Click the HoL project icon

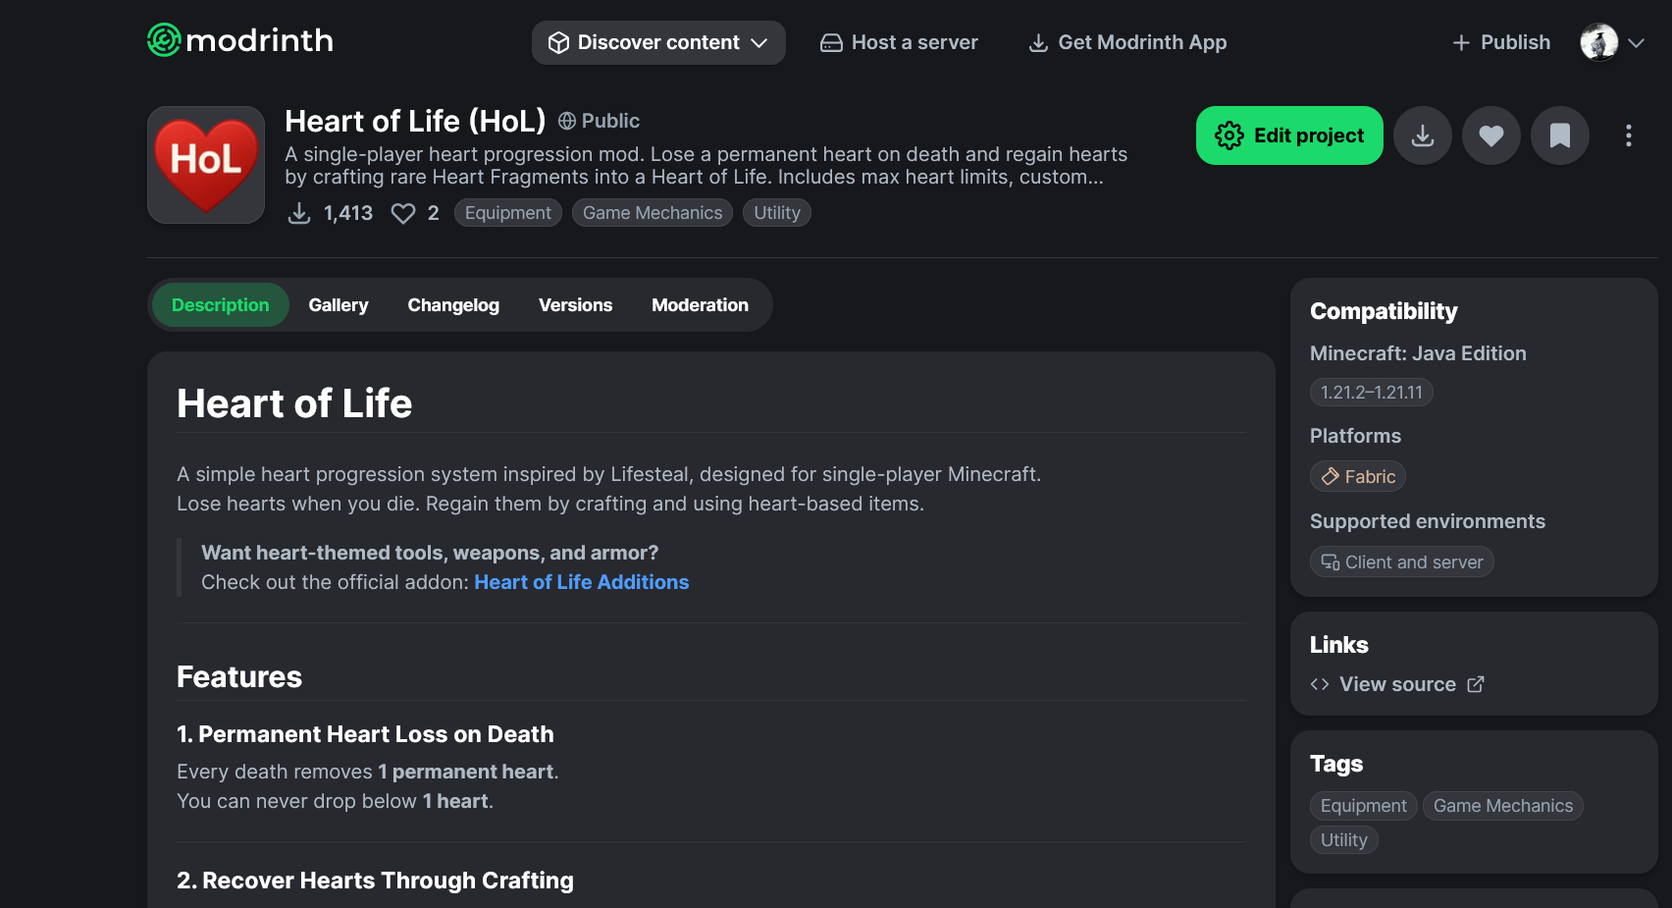[206, 165]
